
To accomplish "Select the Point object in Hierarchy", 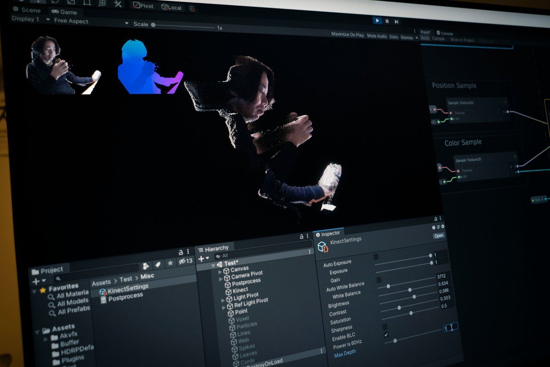I will pyautogui.click(x=237, y=311).
